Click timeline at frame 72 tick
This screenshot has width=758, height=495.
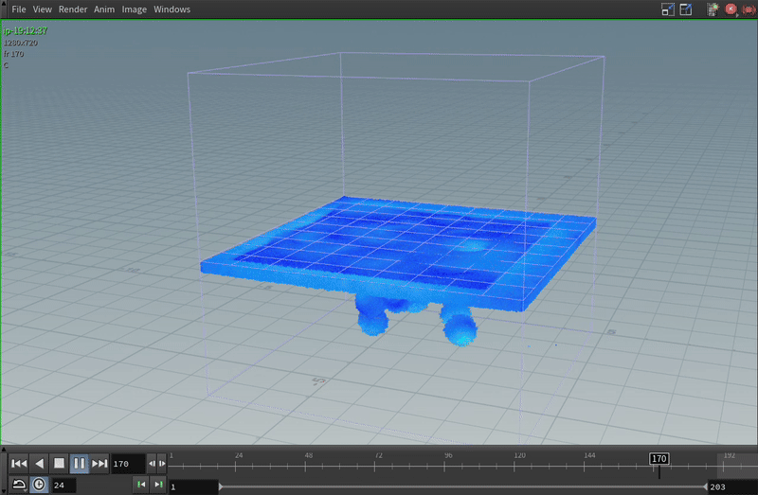(x=374, y=467)
